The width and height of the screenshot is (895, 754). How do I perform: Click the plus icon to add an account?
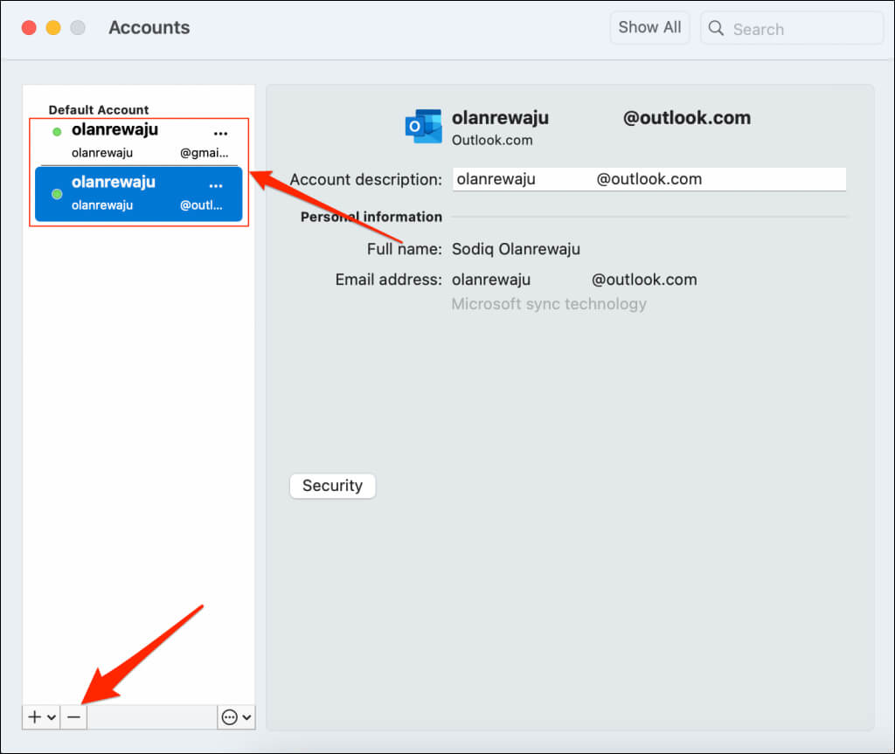coord(34,716)
